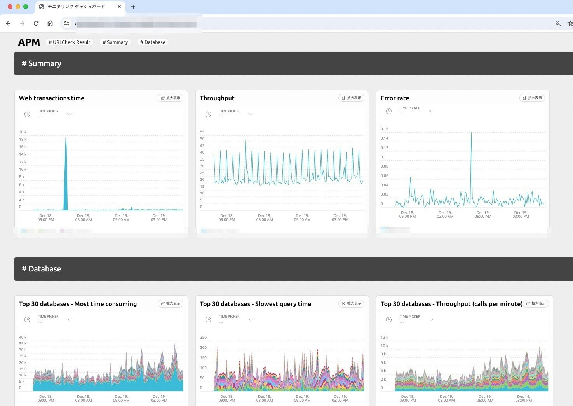573x406 pixels.
Task: Reload the monitoring dashboard page
Action: [36, 23]
